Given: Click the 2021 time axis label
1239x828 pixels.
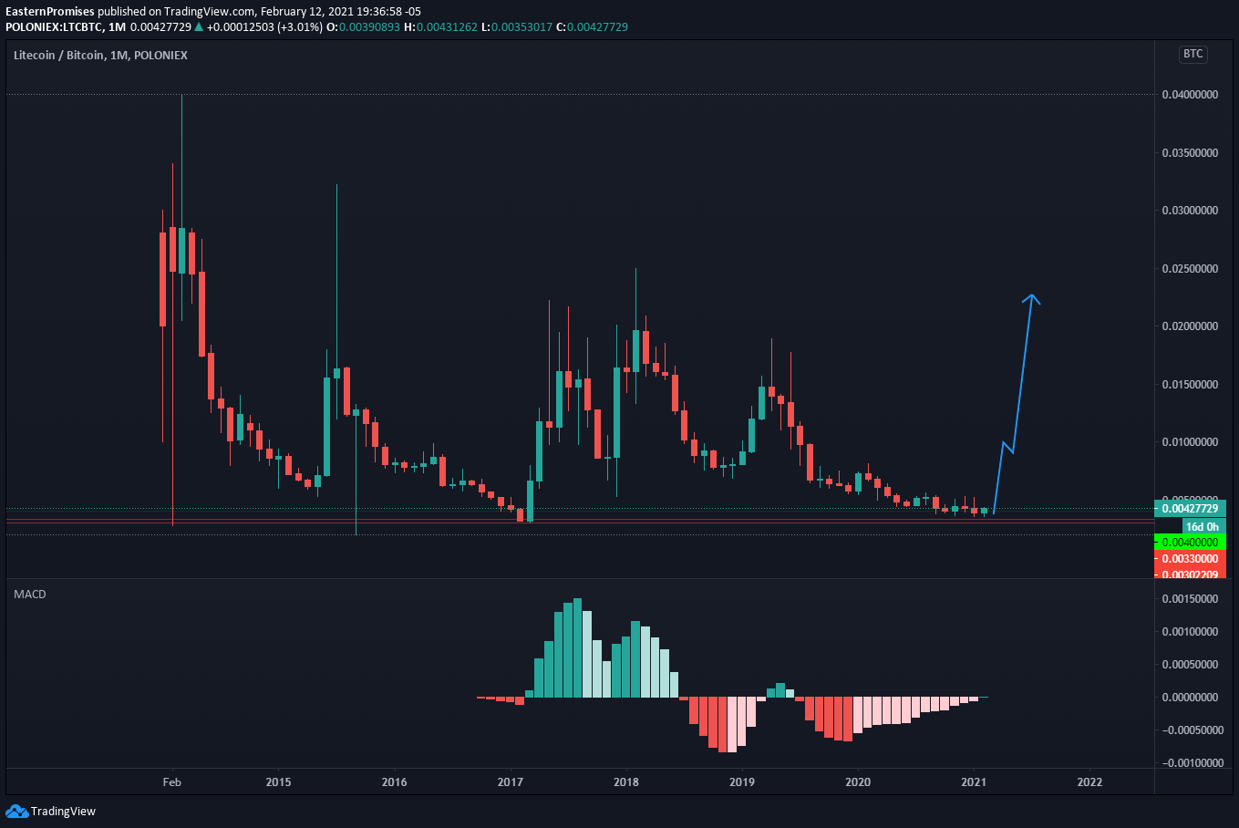Looking at the screenshot, I should click(974, 782).
